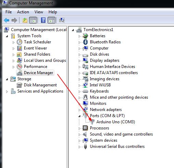The height and width of the screenshot is (168, 174).
Task: Click the blue Help question mark icon
Action: coord(43,20)
